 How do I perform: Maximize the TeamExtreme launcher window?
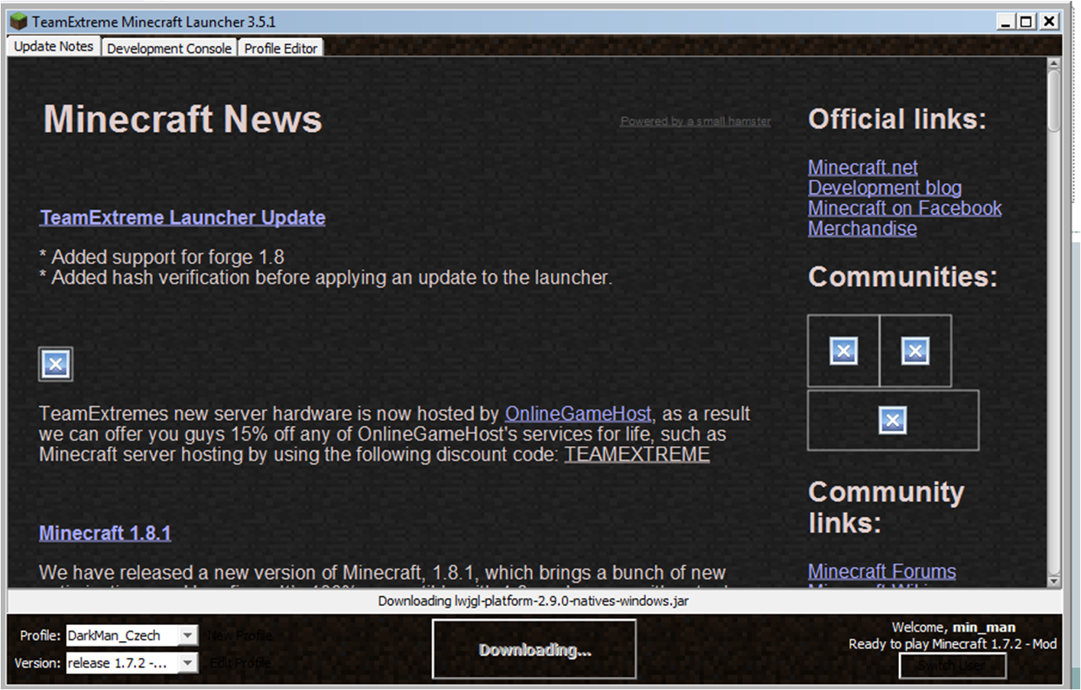(1027, 21)
